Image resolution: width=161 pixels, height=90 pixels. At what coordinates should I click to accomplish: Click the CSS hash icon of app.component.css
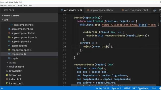pyautogui.click(x=9, y=29)
